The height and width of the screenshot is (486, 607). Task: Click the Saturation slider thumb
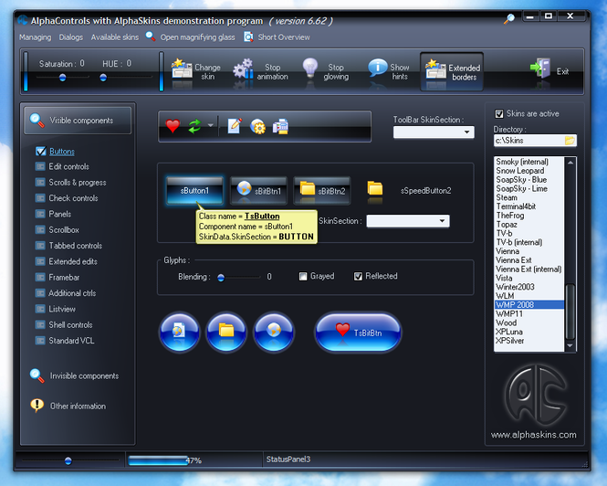[x=62, y=78]
